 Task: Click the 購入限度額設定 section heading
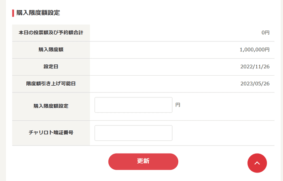[x=38, y=12]
